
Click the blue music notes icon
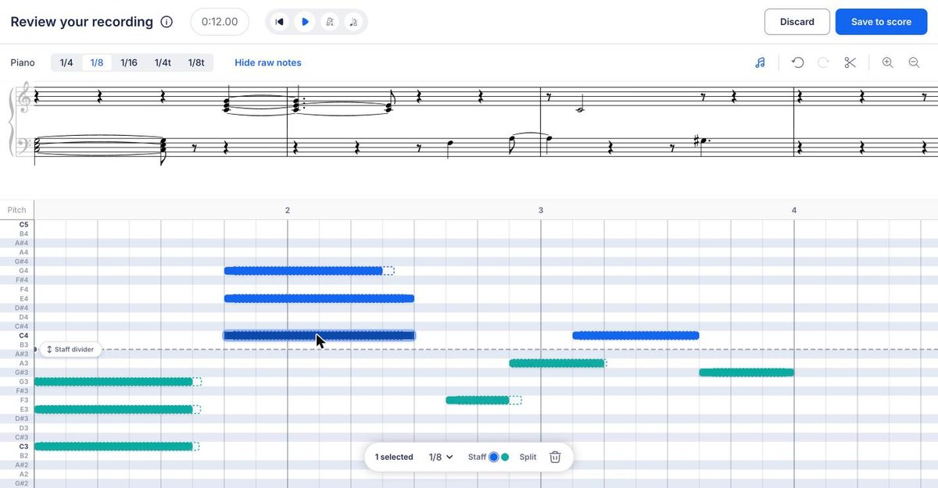tap(760, 62)
